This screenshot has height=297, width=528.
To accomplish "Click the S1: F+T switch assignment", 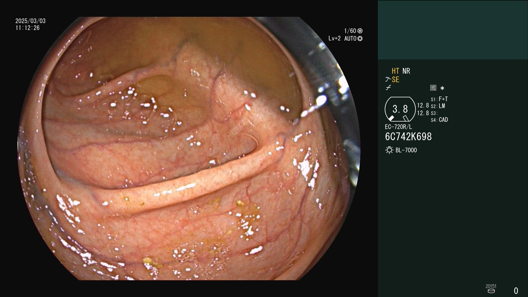I will (439, 99).
